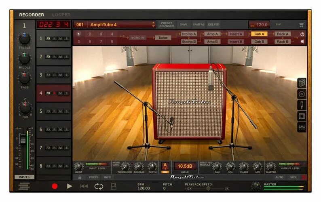Select the speaker selection circle icon
The height and width of the screenshot is (202, 321).
[x=302, y=94]
